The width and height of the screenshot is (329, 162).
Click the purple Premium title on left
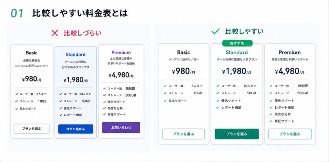[x=121, y=52]
